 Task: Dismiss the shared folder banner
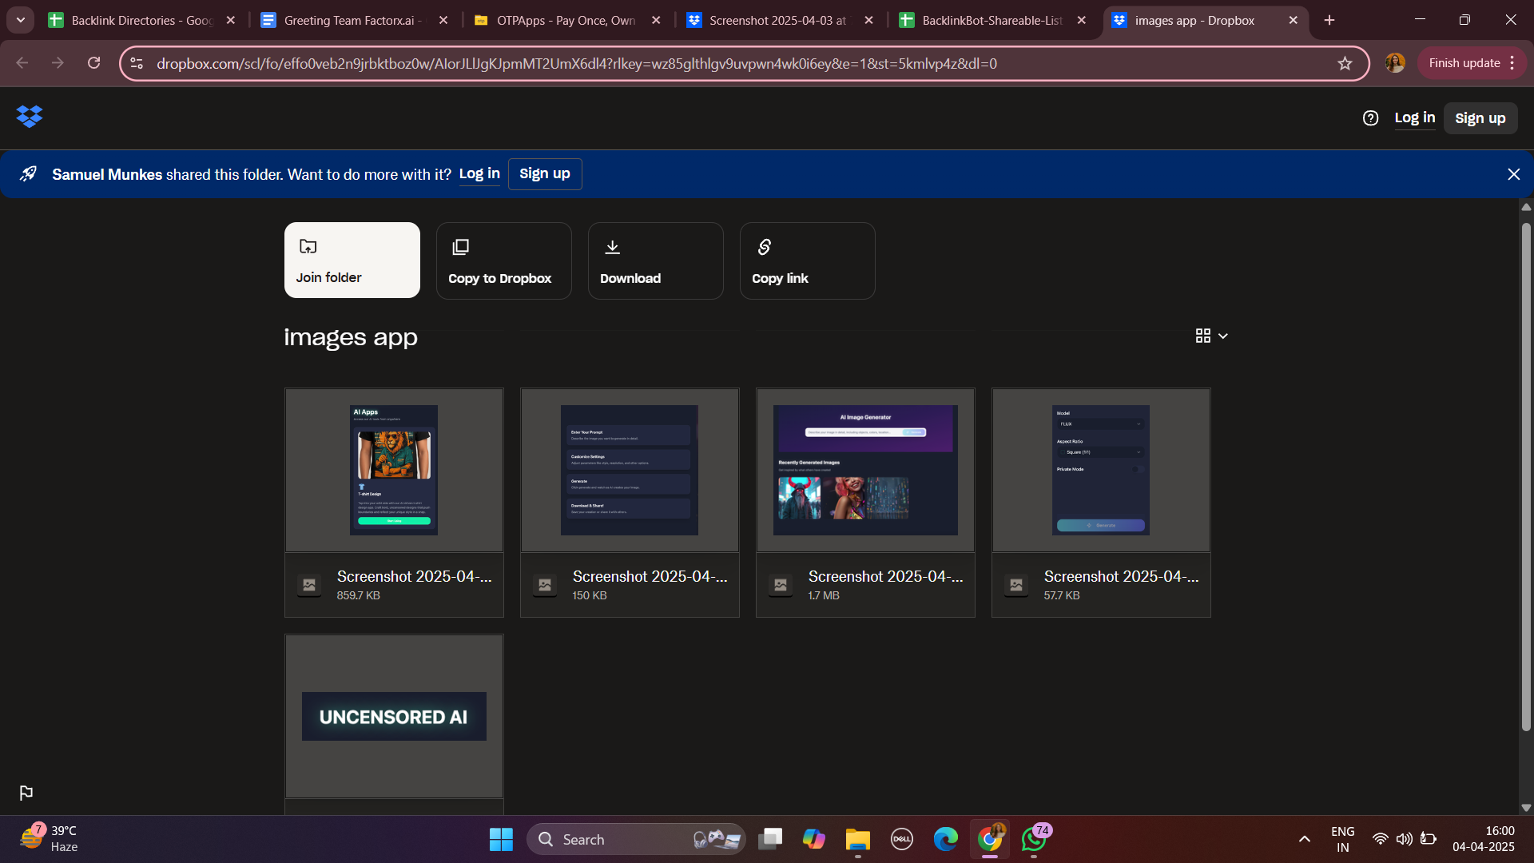tap(1513, 174)
